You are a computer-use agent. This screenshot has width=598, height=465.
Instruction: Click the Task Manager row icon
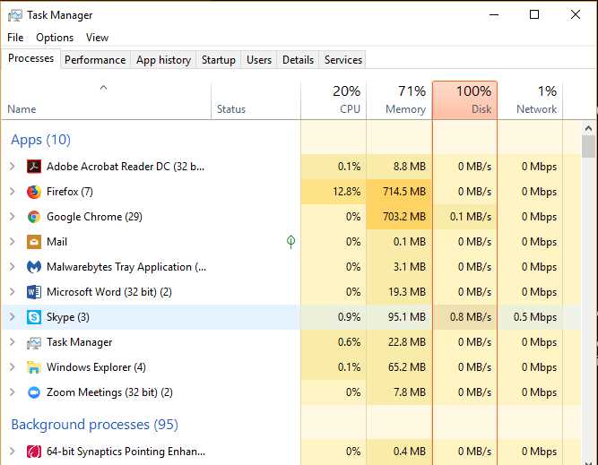[34, 342]
